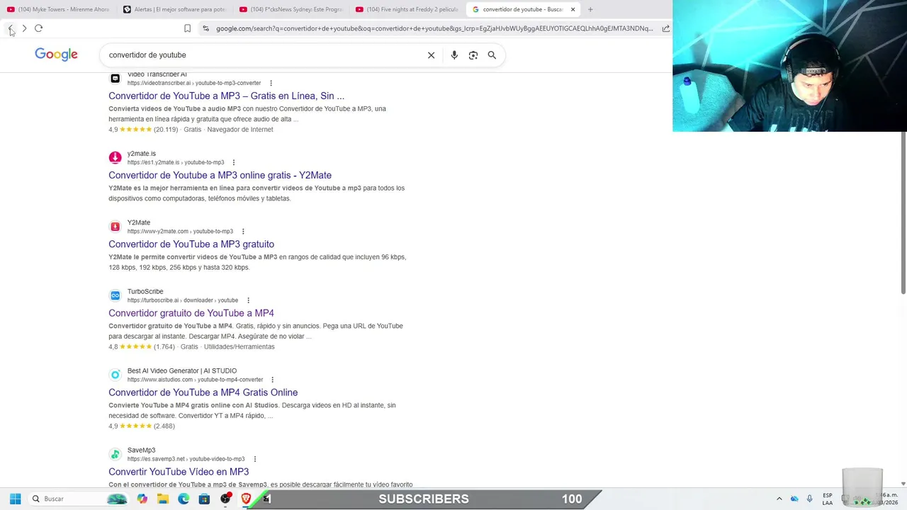
Task: Reload the Google results page
Action: (39, 28)
